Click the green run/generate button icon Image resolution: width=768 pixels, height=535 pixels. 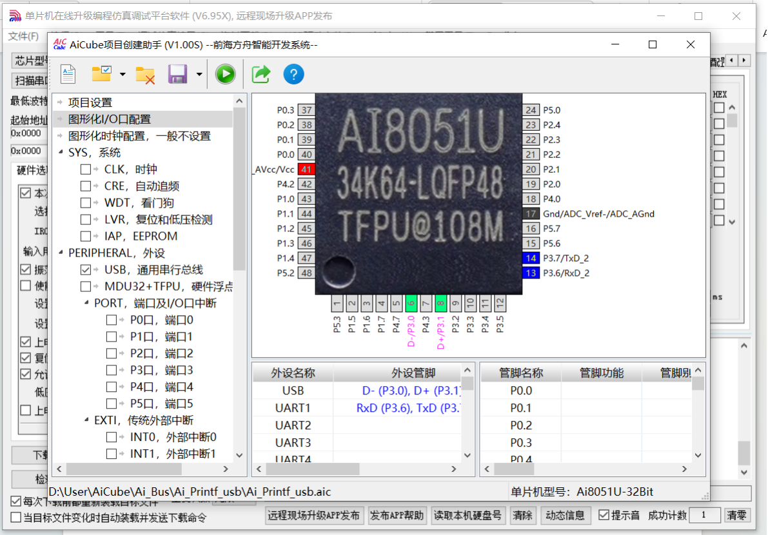pos(225,74)
